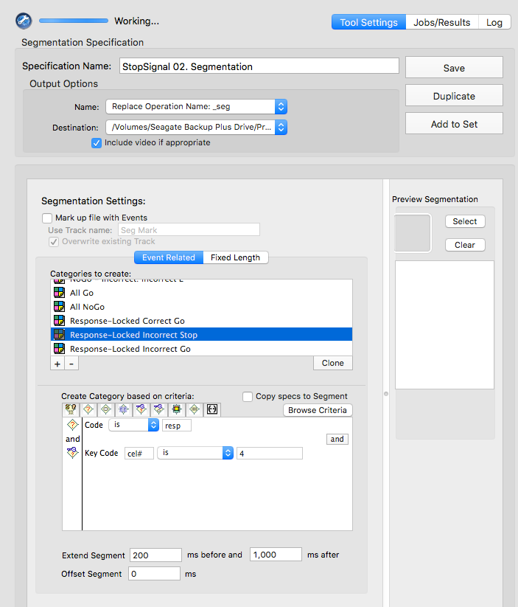Click the first criteria toolbar icon

(x=71, y=409)
